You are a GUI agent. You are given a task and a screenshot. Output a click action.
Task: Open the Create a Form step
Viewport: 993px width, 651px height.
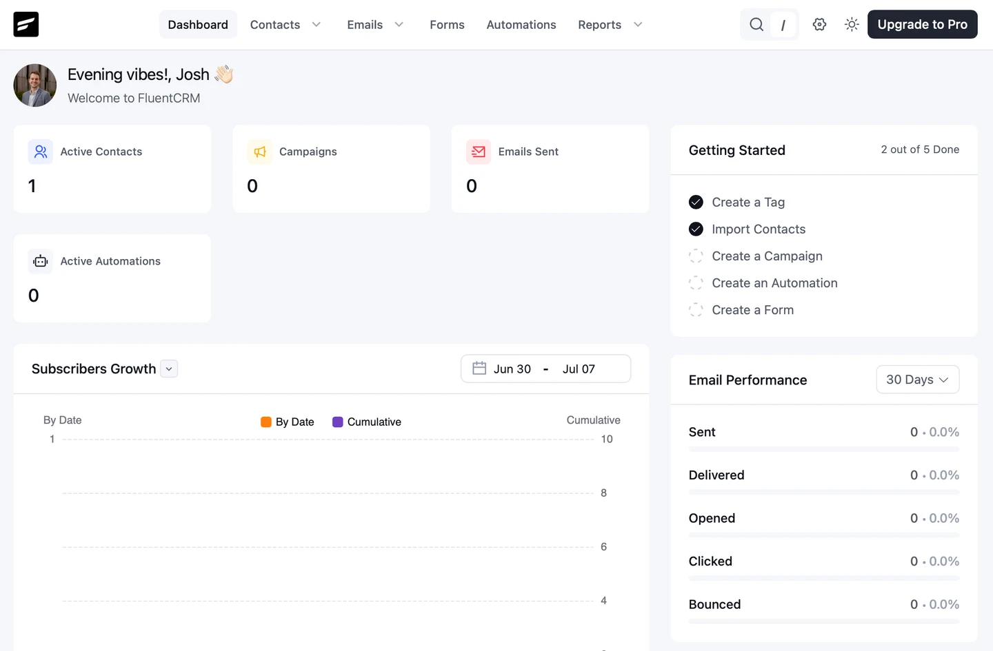pos(752,310)
